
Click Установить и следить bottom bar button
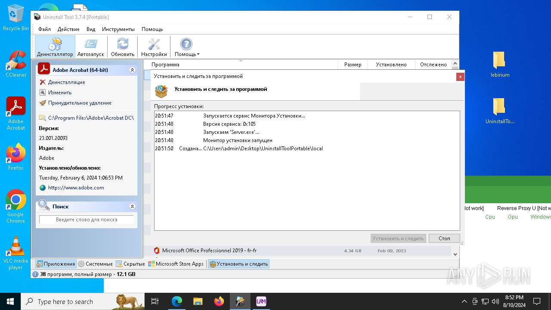(x=238, y=264)
